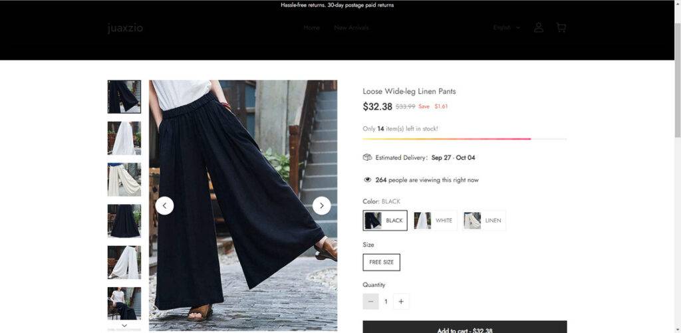Image resolution: width=681 pixels, height=333 pixels.
Task: Select the WHITE color option
Action: [x=435, y=221]
